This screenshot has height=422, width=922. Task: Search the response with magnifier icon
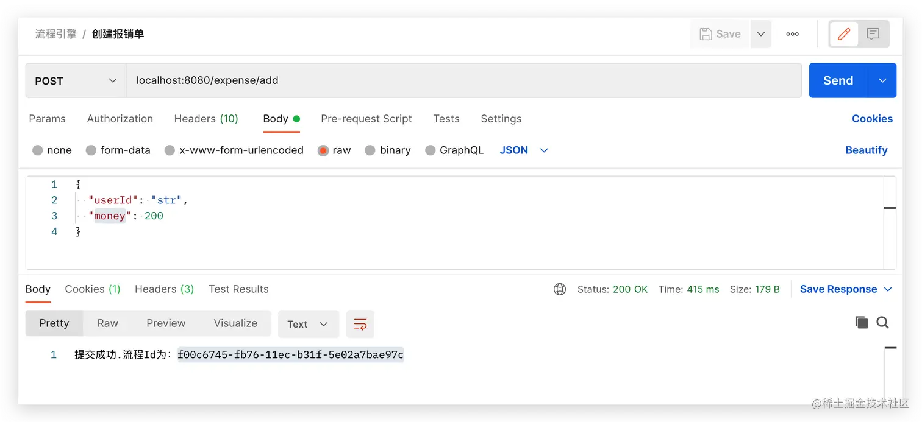click(882, 323)
